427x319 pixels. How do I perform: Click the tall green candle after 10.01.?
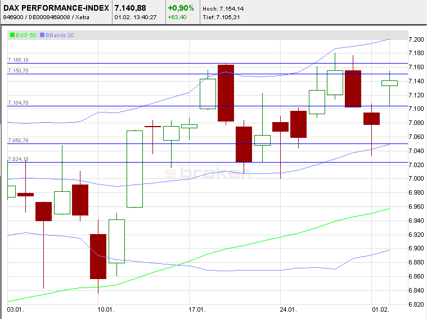[x=135, y=169]
